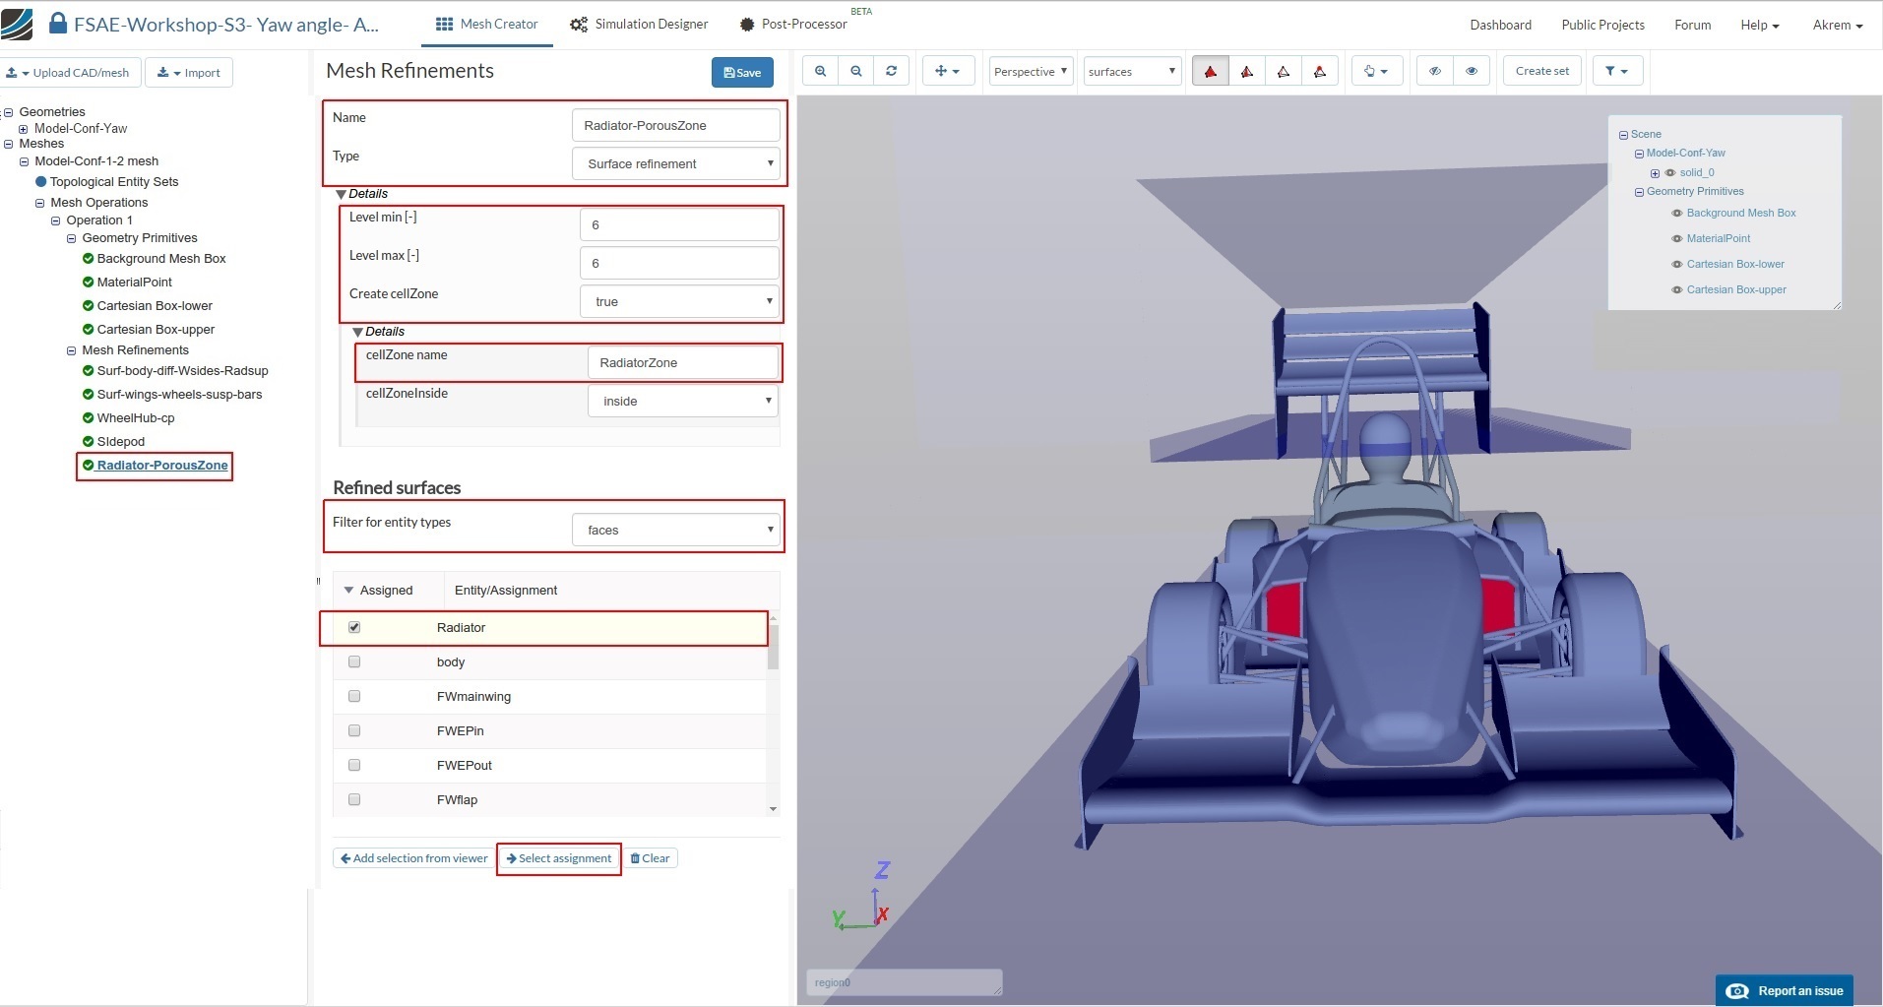The image size is (1883, 1007).
Task: Switch to wireframe-only render mode icon
Action: [x=1284, y=71]
